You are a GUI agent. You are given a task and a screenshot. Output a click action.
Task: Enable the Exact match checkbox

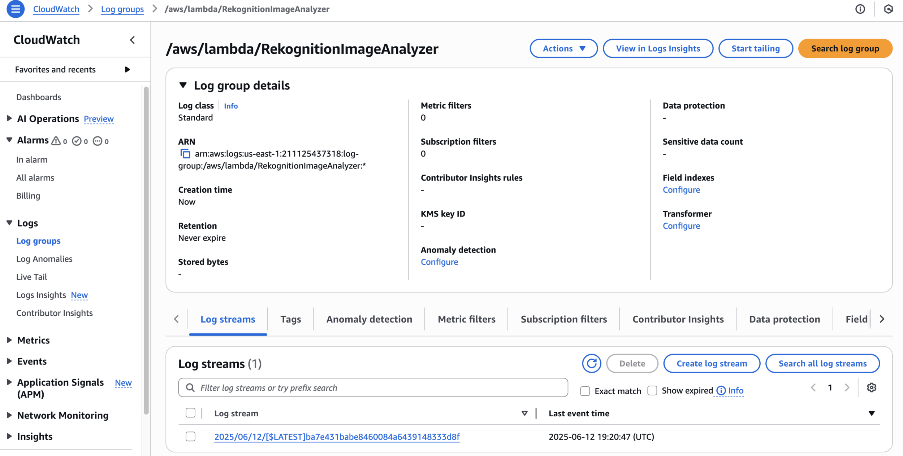[x=585, y=391]
